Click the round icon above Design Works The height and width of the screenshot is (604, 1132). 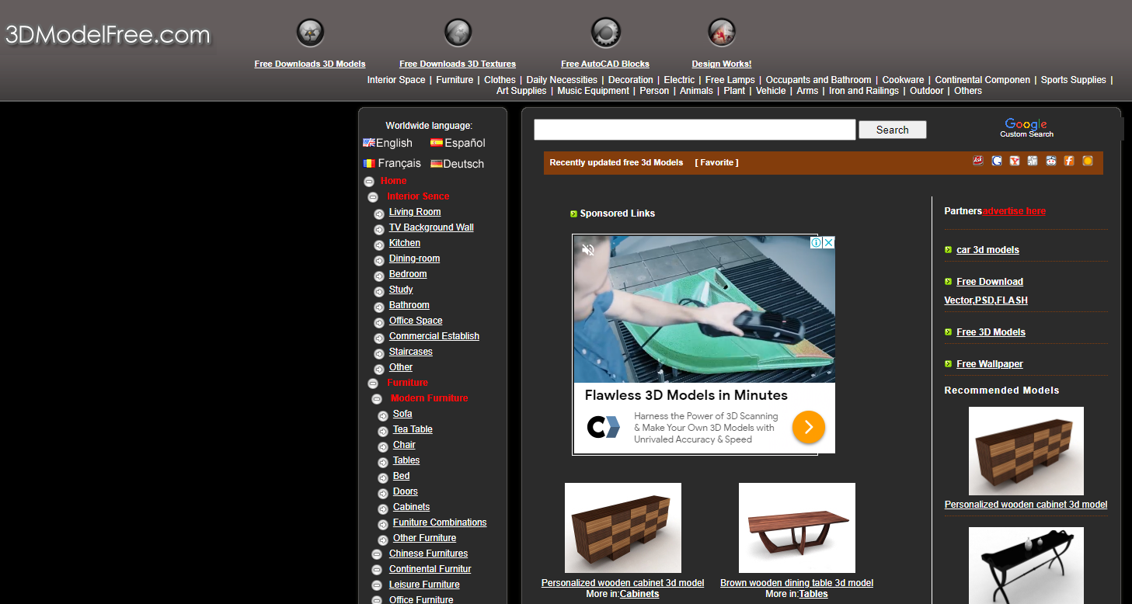[x=722, y=33]
